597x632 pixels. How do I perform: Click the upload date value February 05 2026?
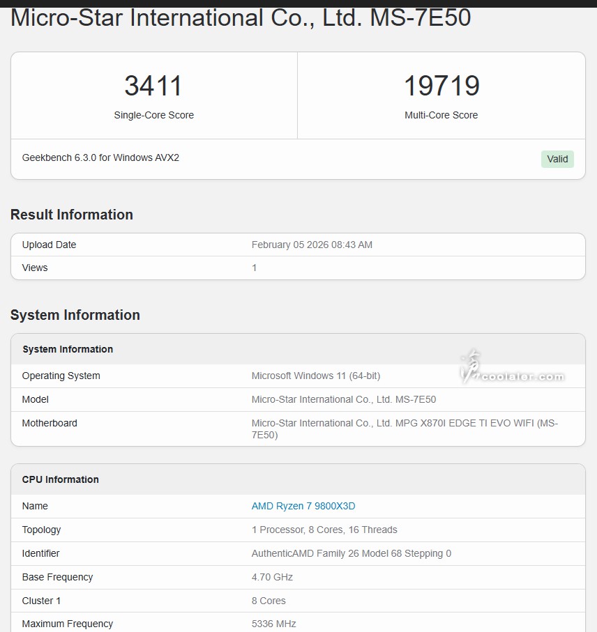(312, 245)
